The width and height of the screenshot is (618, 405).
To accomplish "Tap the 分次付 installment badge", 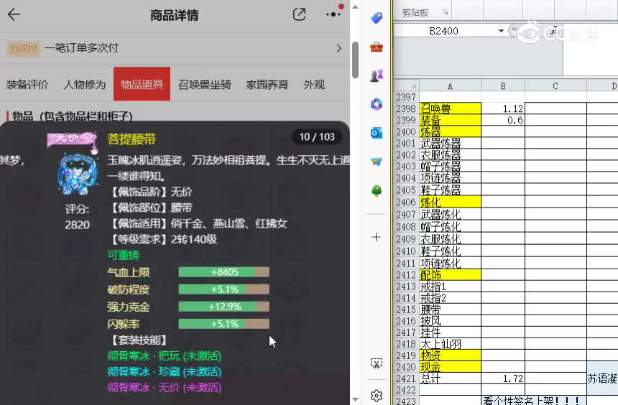I will click(x=23, y=48).
